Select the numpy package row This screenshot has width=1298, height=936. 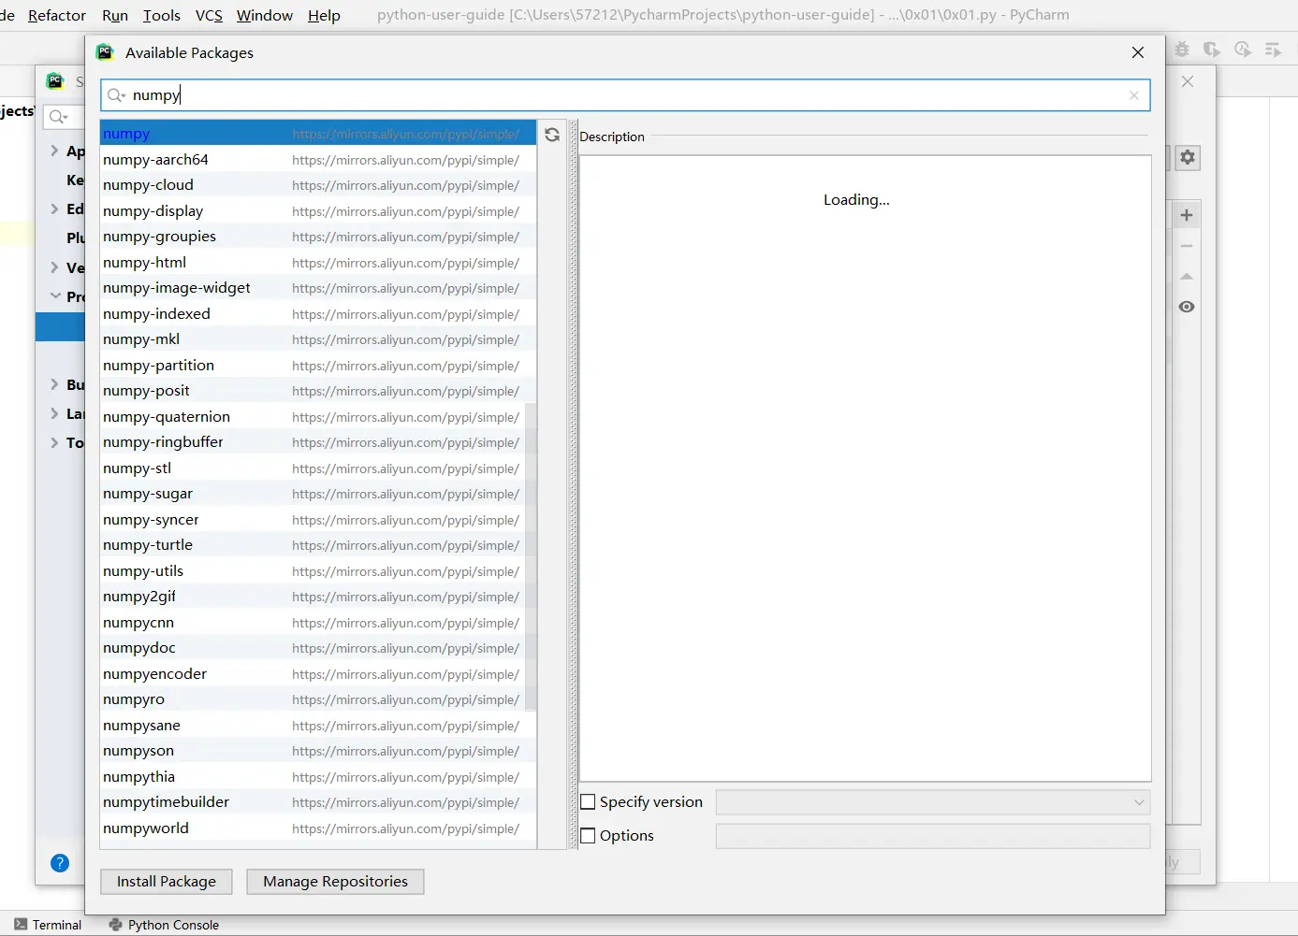(x=318, y=134)
